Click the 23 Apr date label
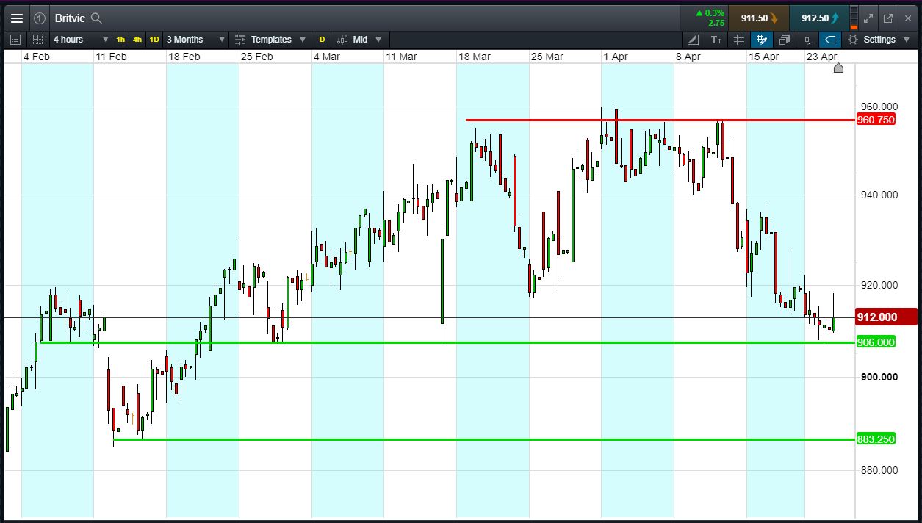The image size is (922, 523). 822,57
